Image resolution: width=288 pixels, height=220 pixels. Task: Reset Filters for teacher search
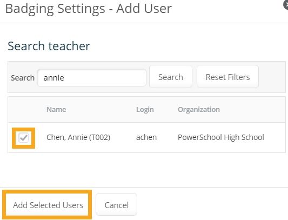(x=228, y=77)
